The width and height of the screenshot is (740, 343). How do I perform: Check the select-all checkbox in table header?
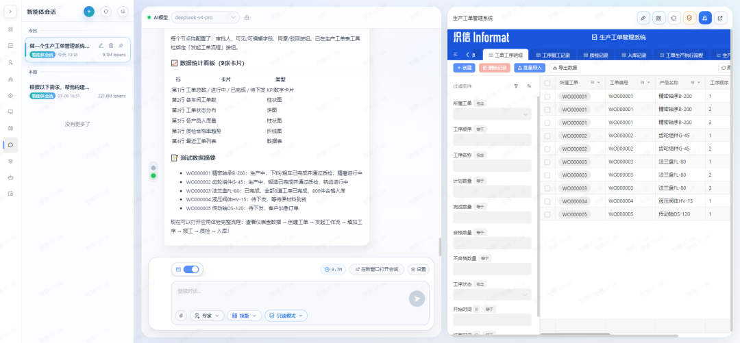pos(547,83)
